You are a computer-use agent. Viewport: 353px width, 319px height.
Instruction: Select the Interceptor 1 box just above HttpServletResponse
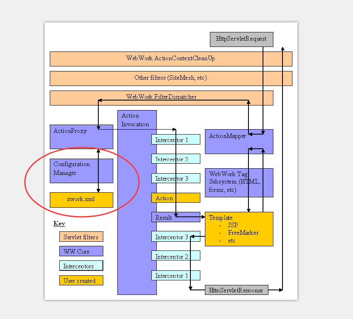[x=176, y=275]
